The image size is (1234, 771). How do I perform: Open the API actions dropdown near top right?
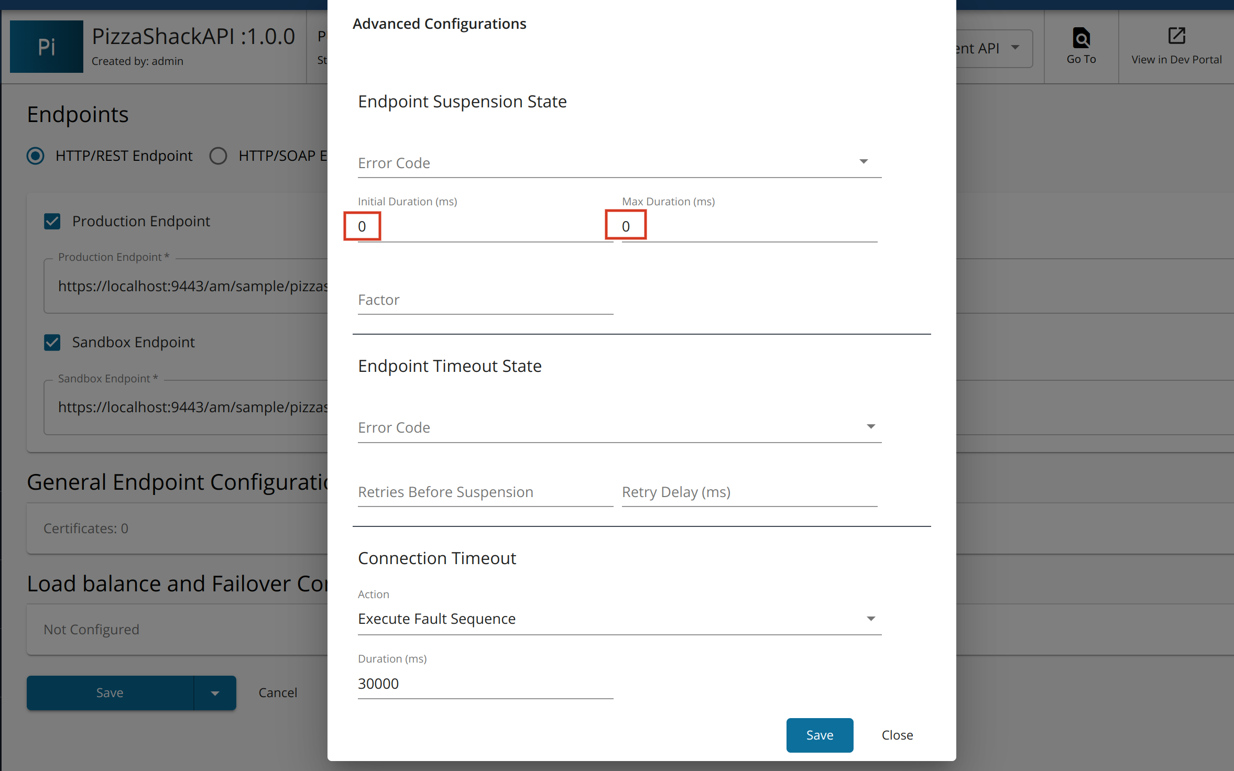(x=1015, y=48)
